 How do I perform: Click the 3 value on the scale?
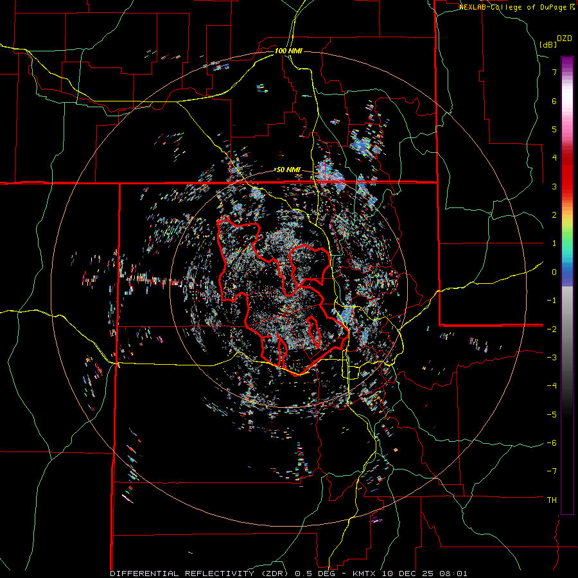[554, 186]
